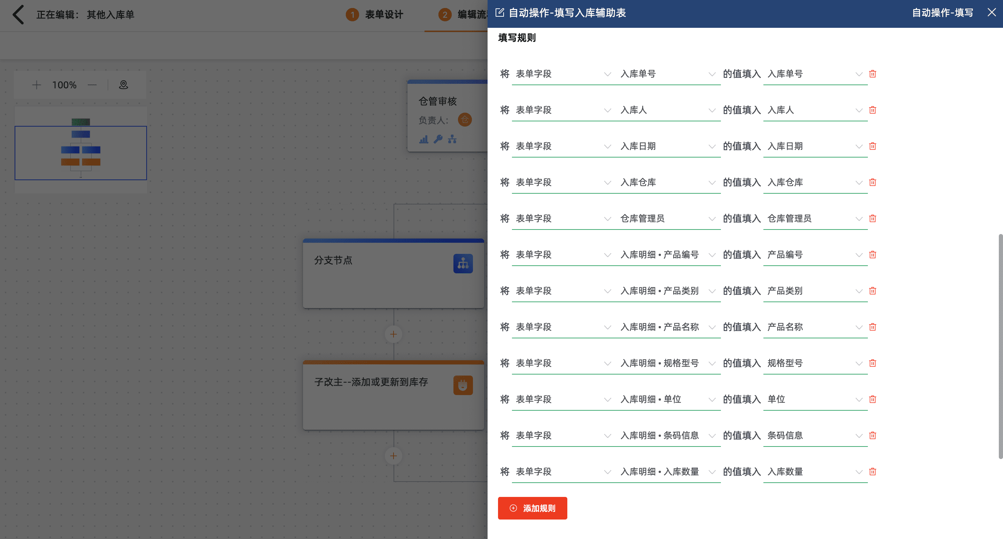
Task: Click the add-node plus below 分支节点
Action: point(393,334)
